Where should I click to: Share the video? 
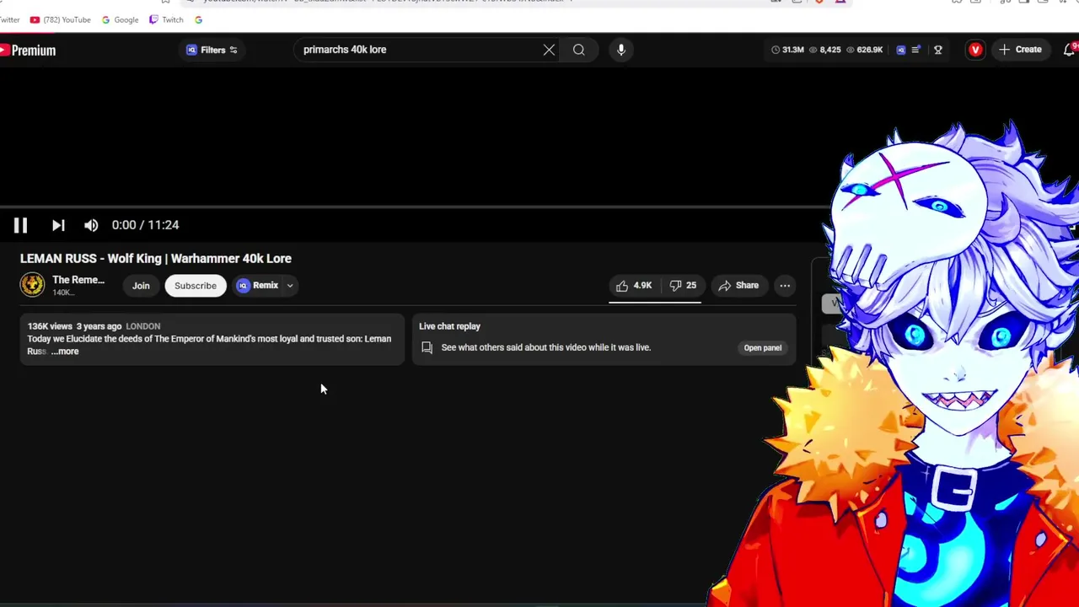738,286
